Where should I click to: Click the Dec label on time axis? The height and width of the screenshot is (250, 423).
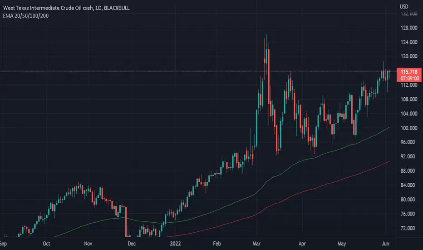tap(131, 244)
